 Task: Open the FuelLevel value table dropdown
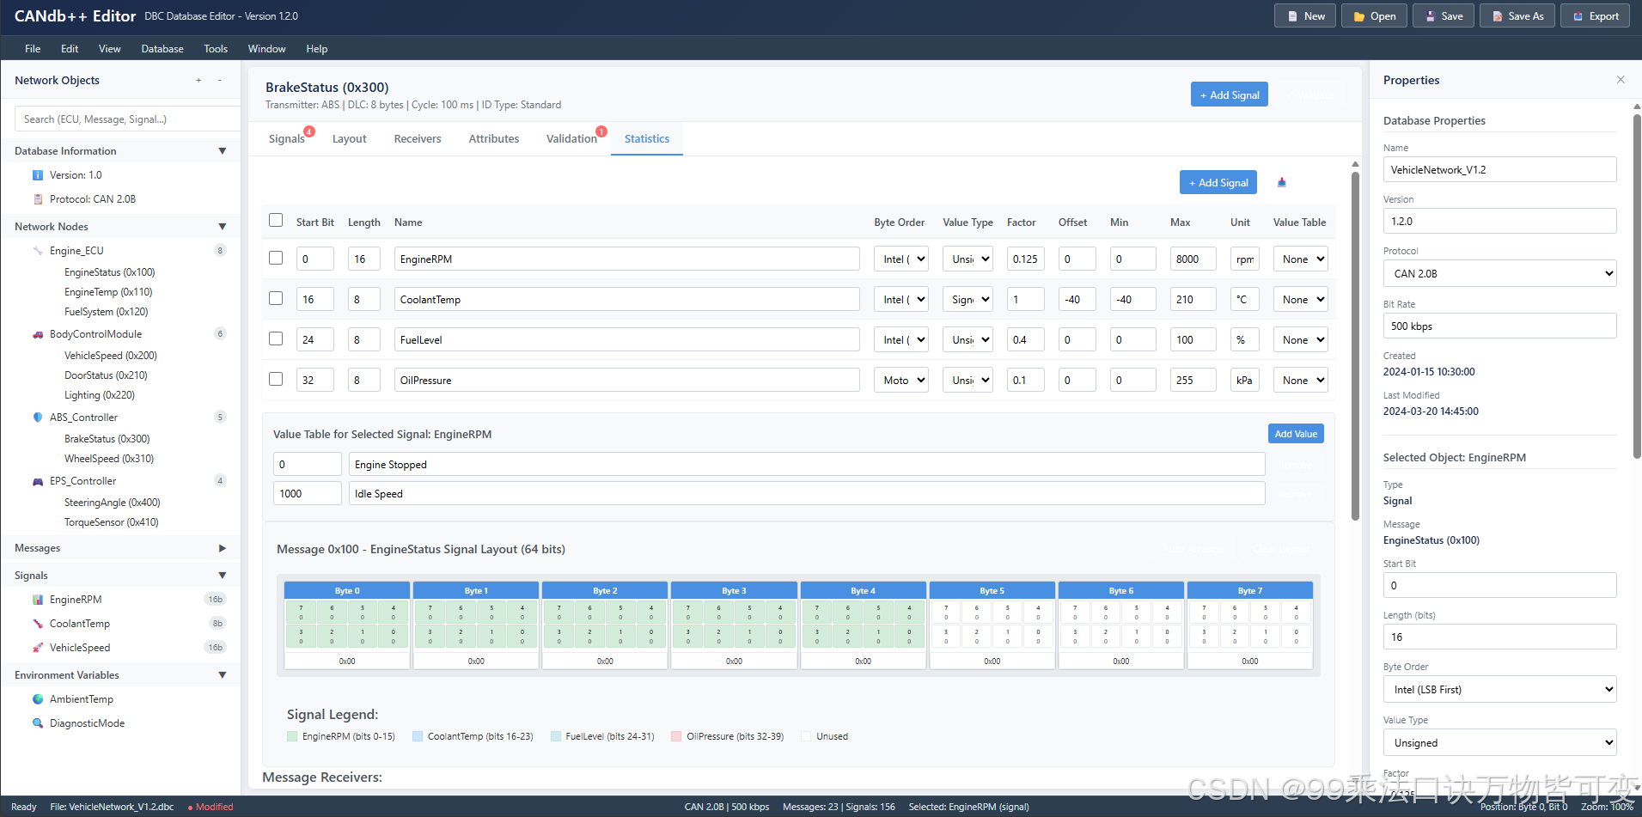point(1301,340)
